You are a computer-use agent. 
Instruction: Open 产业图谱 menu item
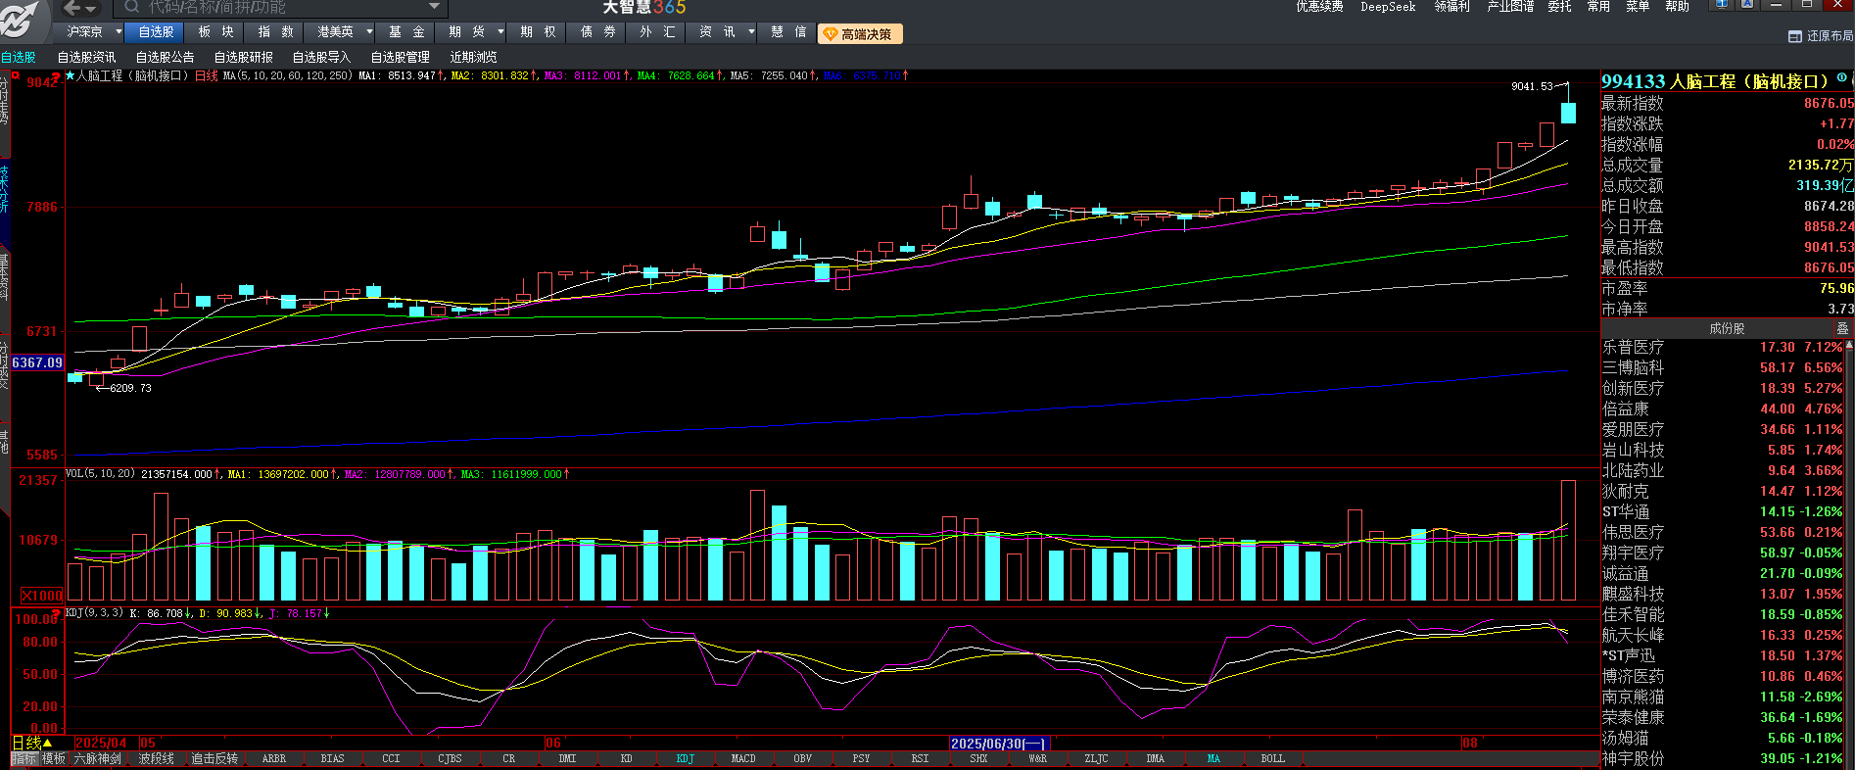pos(1510,7)
